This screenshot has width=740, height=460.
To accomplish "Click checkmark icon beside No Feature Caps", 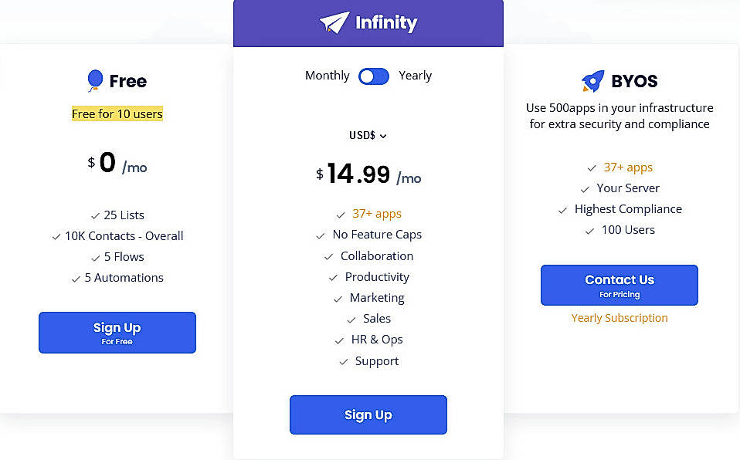I will tap(321, 235).
